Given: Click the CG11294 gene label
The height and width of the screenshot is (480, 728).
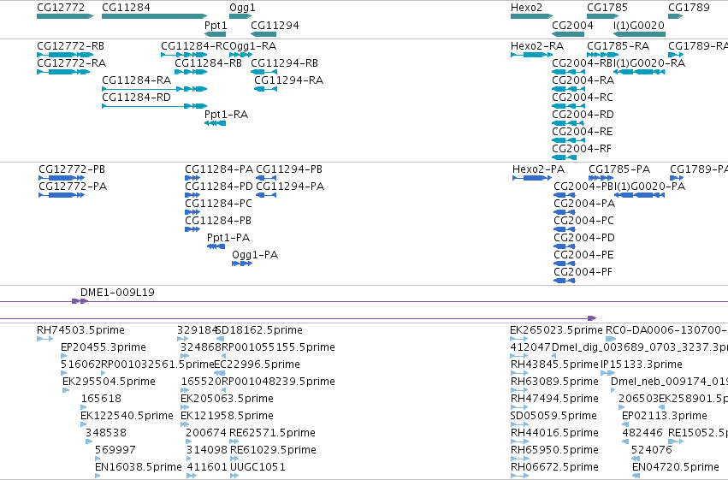Looking at the screenshot, I should tap(275, 25).
